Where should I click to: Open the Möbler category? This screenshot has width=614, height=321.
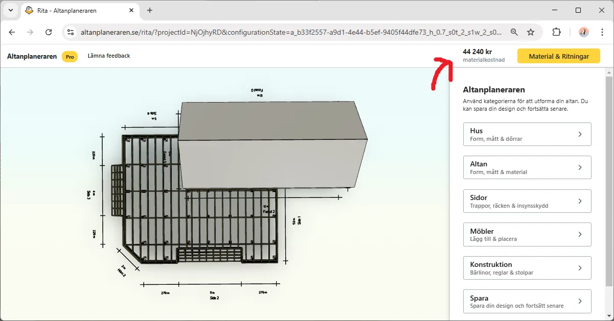coord(527,234)
